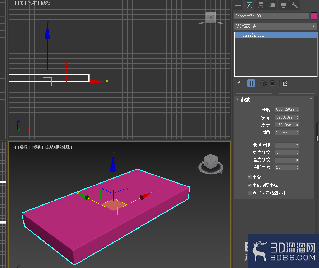The height and width of the screenshot is (268, 319).
Task: Click the command panel vertical scrollbar
Action: [x=317, y=132]
